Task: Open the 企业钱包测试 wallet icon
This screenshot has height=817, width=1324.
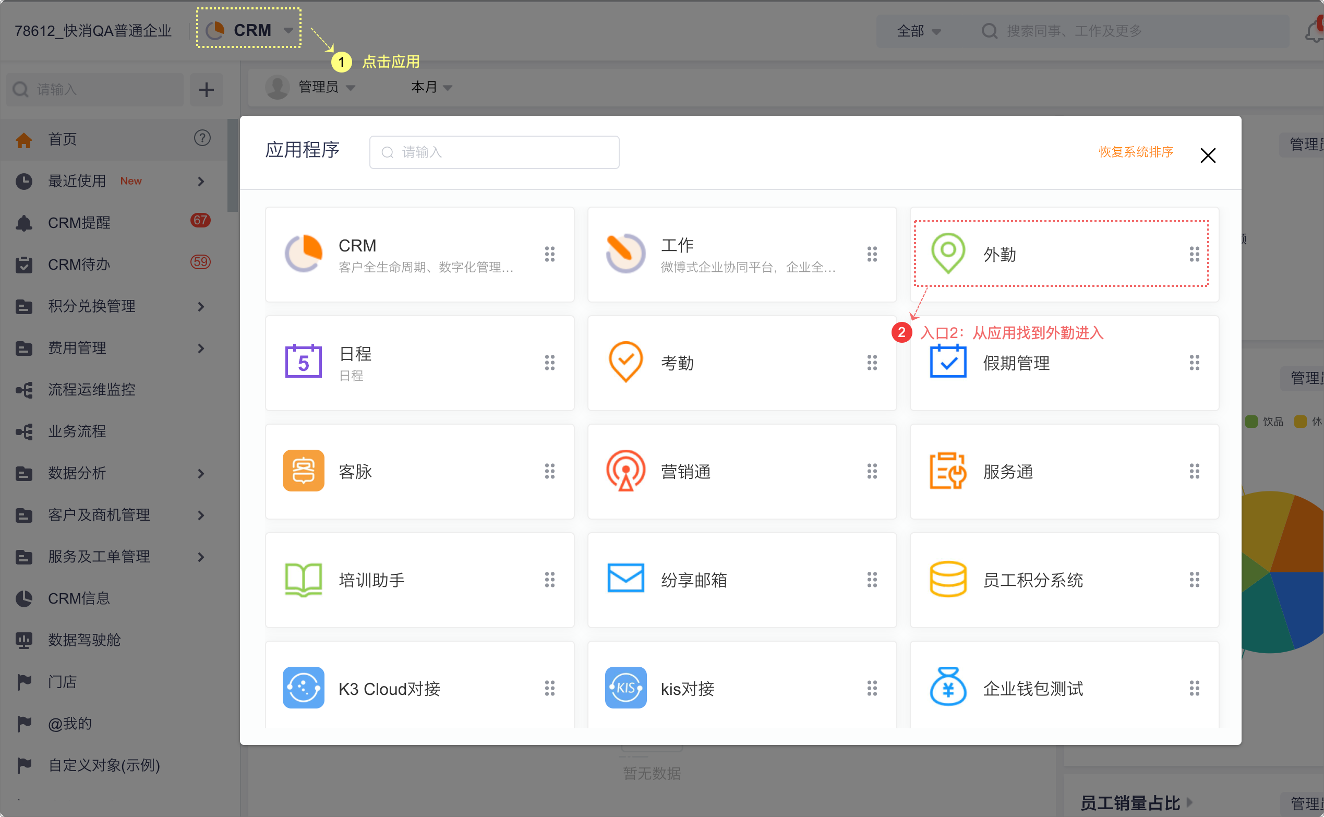Action: (947, 687)
